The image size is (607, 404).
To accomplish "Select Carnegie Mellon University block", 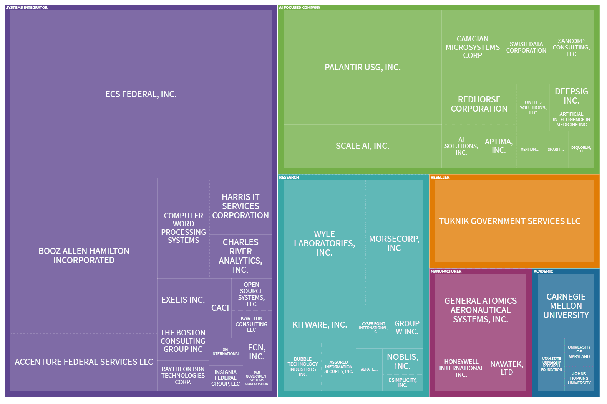I will point(566,306).
